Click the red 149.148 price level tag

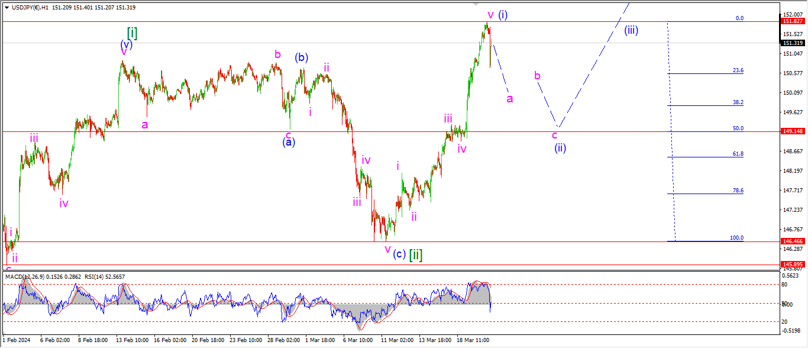tap(793, 131)
